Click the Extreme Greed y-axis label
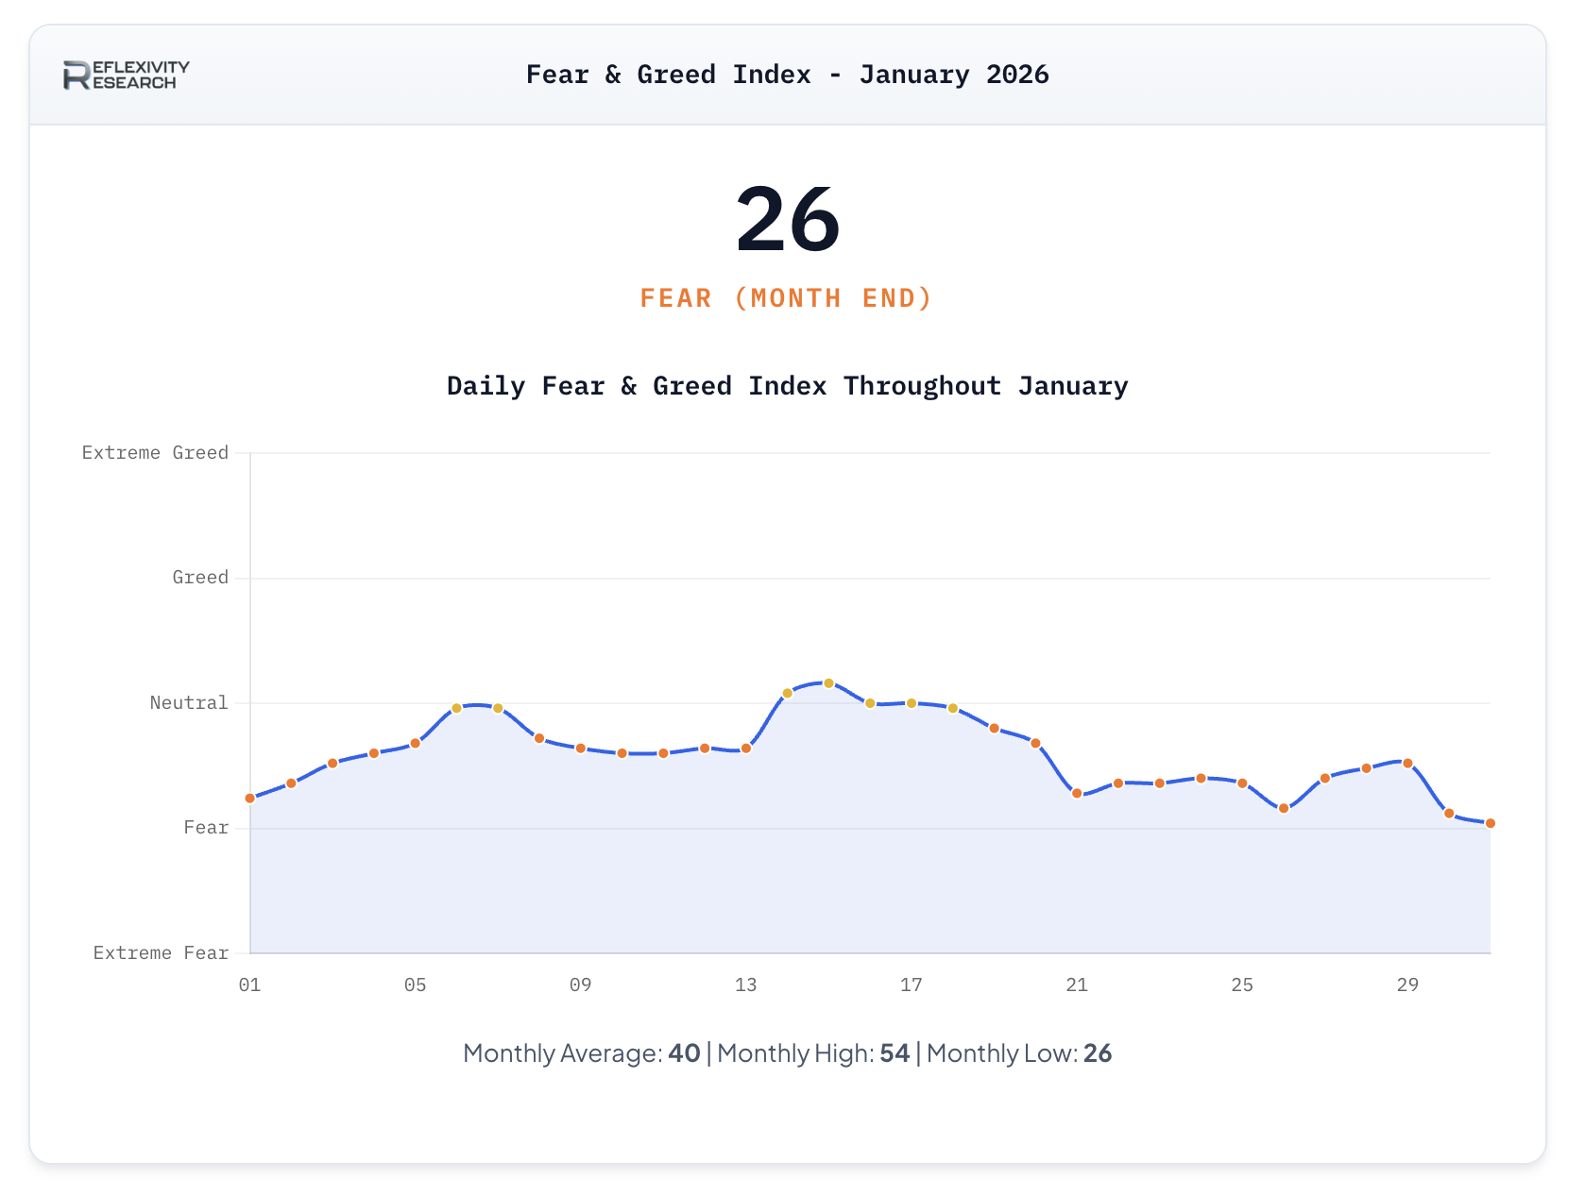1585x1195 pixels. click(x=155, y=453)
